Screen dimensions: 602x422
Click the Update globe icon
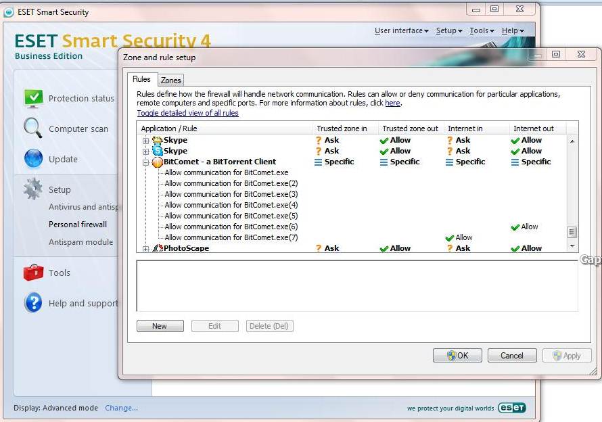(x=33, y=158)
